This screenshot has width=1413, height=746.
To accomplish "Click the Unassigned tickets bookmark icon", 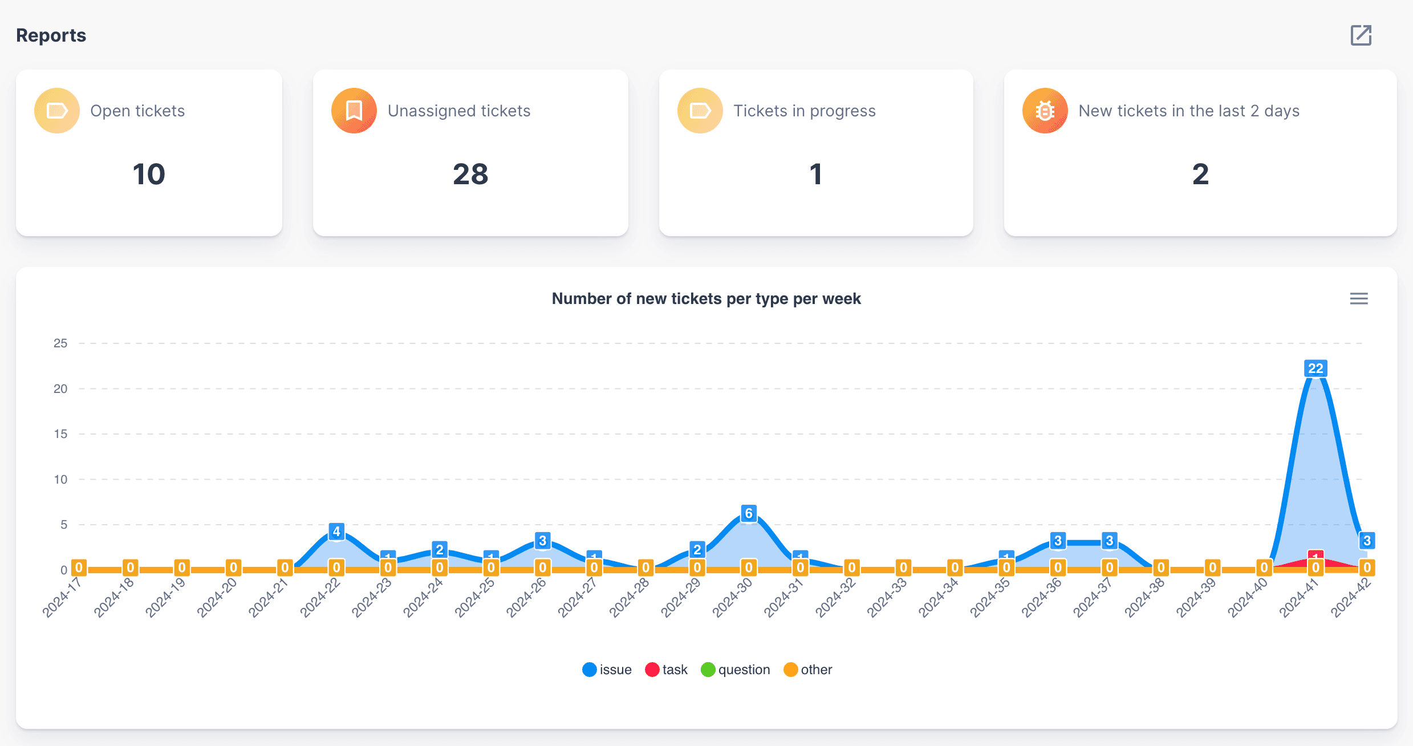I will point(354,111).
